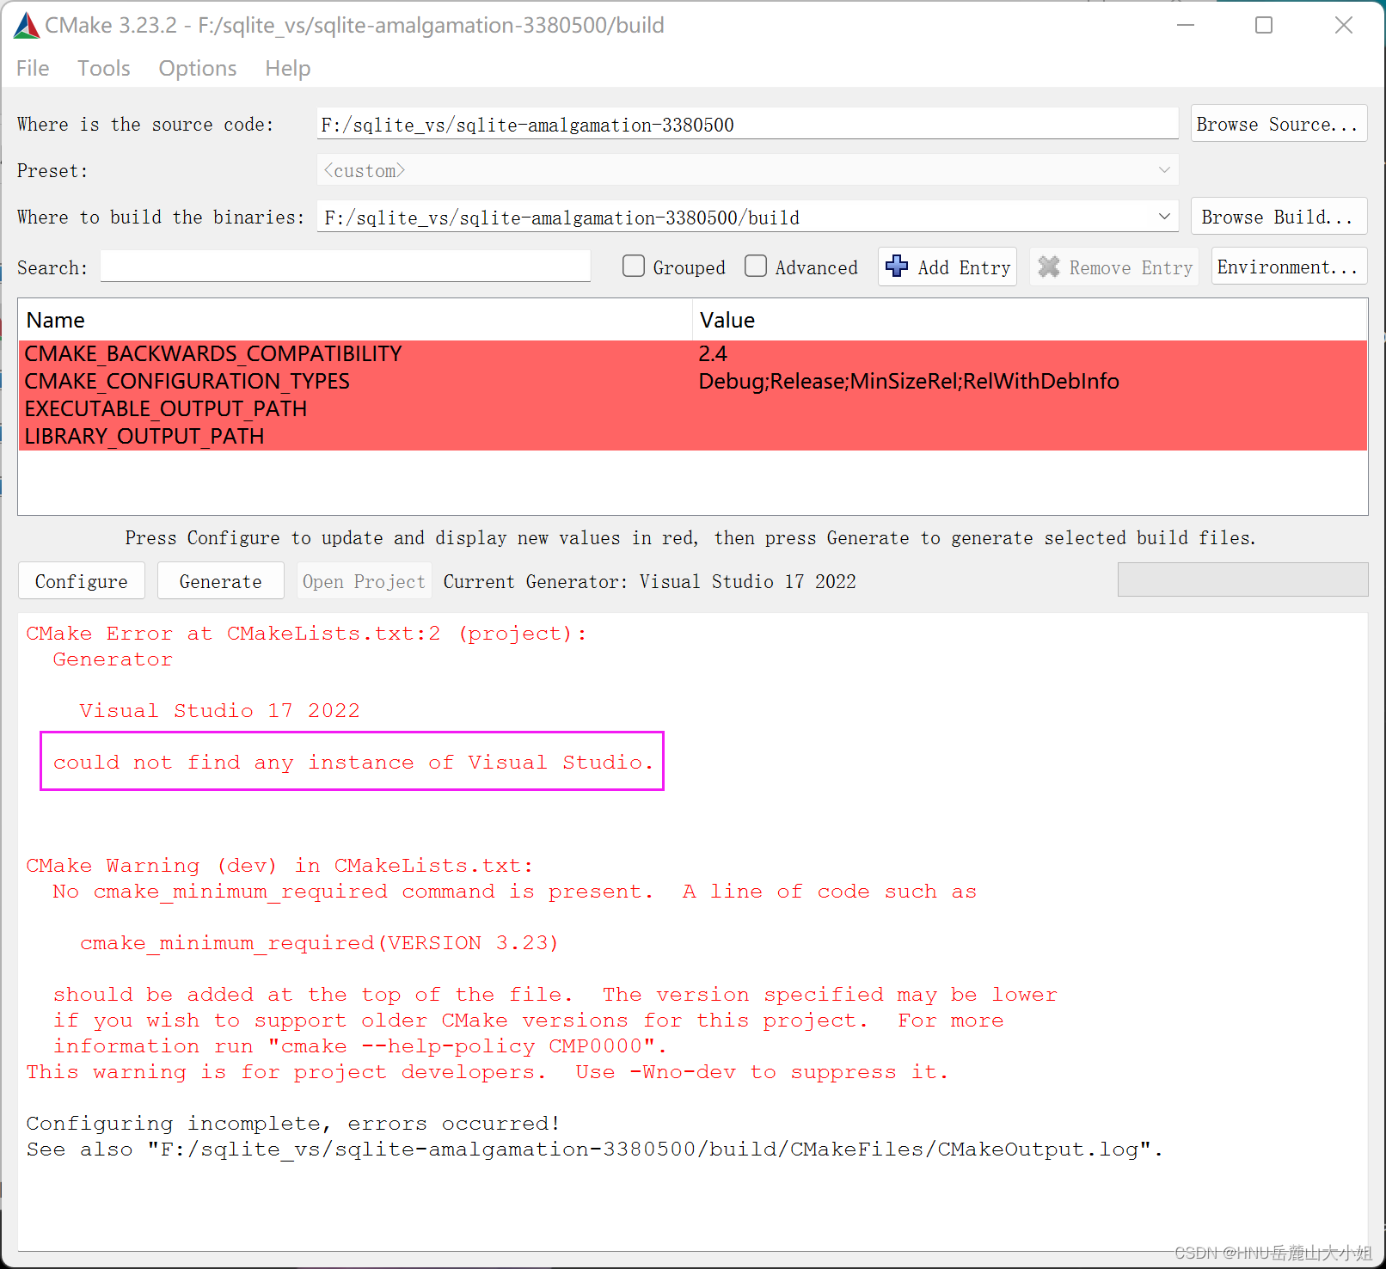Open the Tools menu
1386x1269 pixels.
[104, 68]
